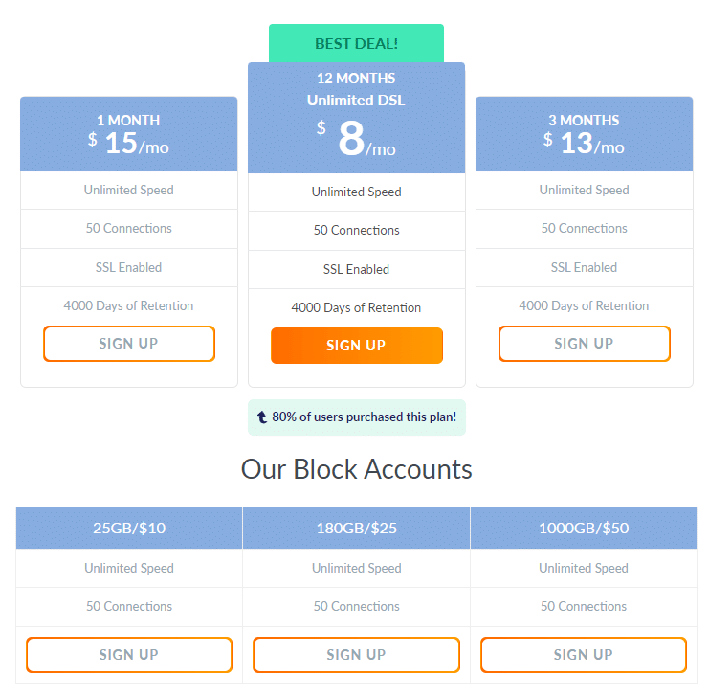The height and width of the screenshot is (699, 709).
Task: Click the Our Block Accounts heading
Action: pyautogui.click(x=356, y=469)
